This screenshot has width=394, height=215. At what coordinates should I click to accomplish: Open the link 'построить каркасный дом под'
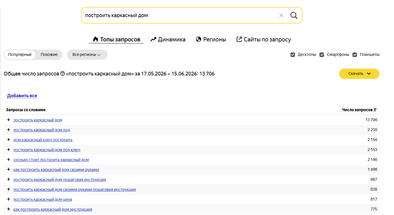42,130
